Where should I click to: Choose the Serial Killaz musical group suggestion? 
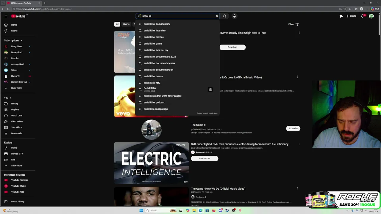[x=177, y=89]
